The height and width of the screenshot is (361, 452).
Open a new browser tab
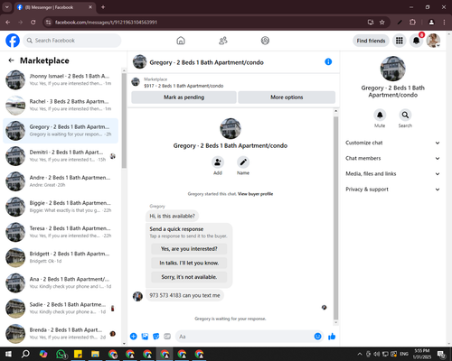(x=103, y=7)
